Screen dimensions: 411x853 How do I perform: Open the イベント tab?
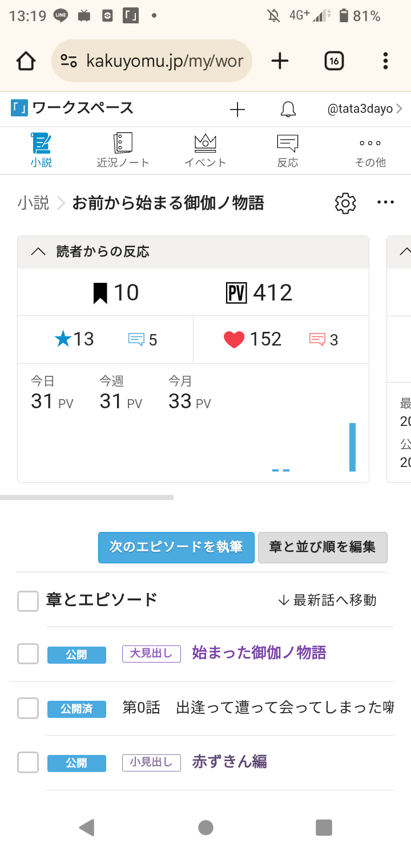[205, 151]
